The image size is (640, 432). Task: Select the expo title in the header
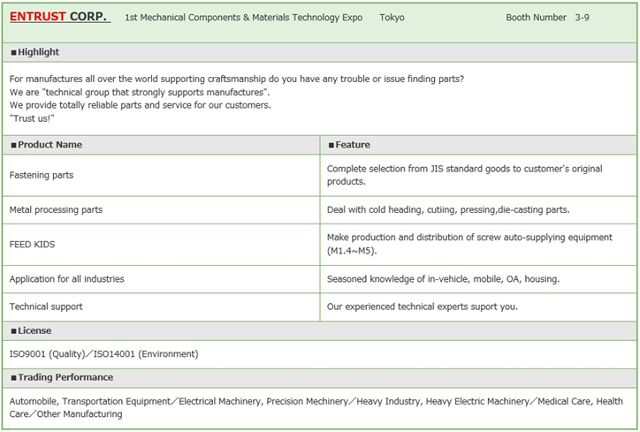tap(244, 18)
